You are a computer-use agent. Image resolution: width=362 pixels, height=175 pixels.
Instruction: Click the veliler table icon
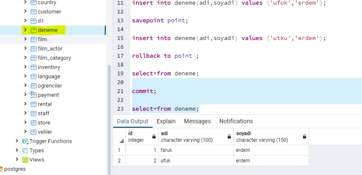coord(34,132)
